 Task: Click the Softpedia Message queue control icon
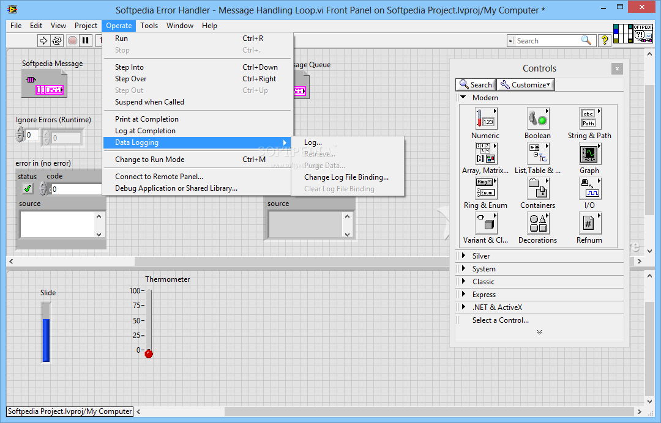[x=44, y=84]
